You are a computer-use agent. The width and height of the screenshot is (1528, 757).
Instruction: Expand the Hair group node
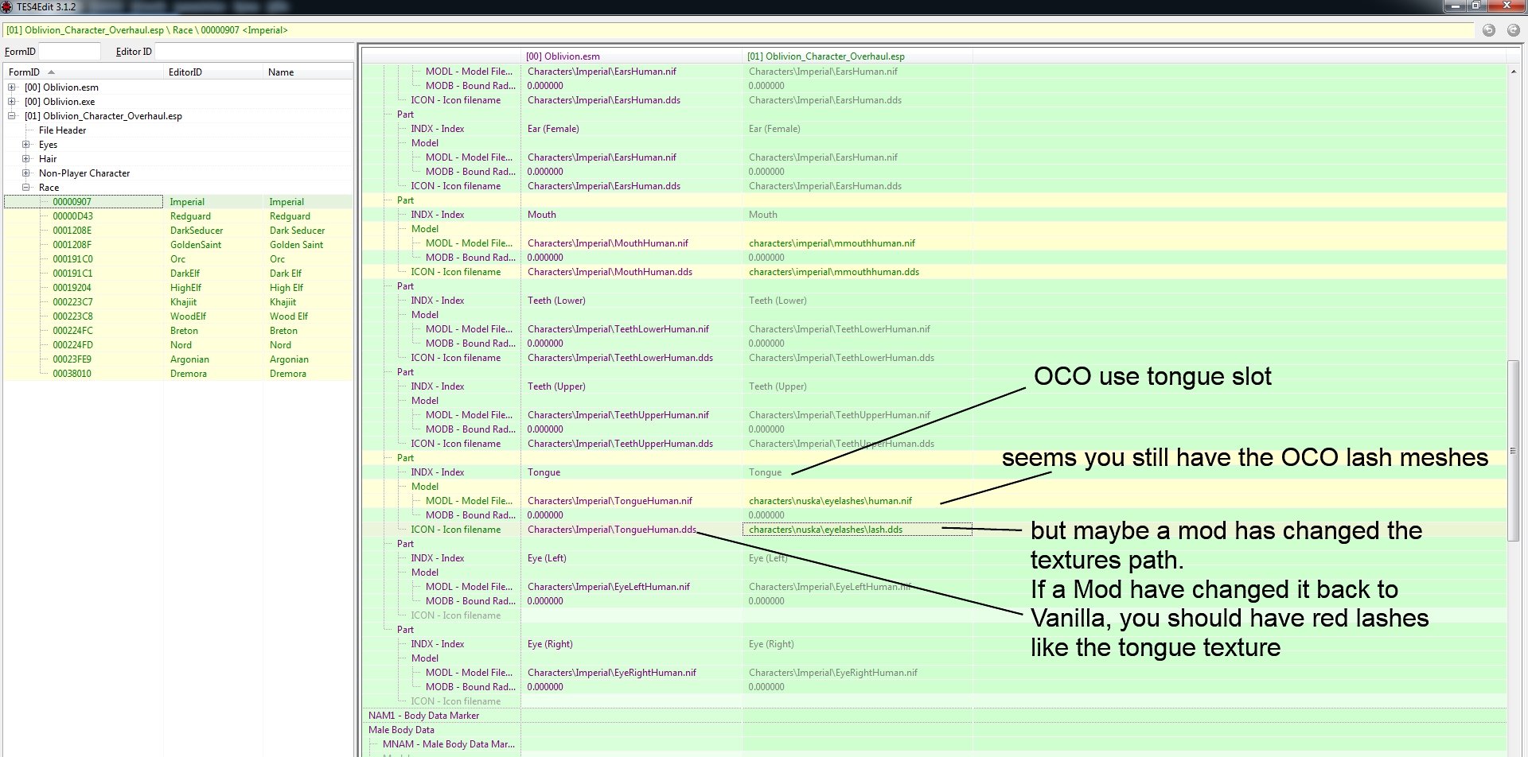point(26,159)
